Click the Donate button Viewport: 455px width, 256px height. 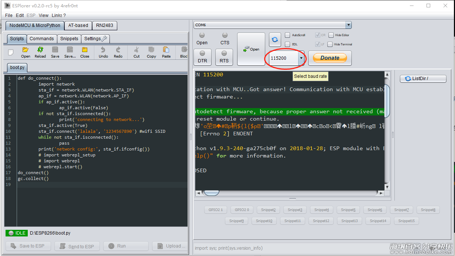[x=330, y=58]
